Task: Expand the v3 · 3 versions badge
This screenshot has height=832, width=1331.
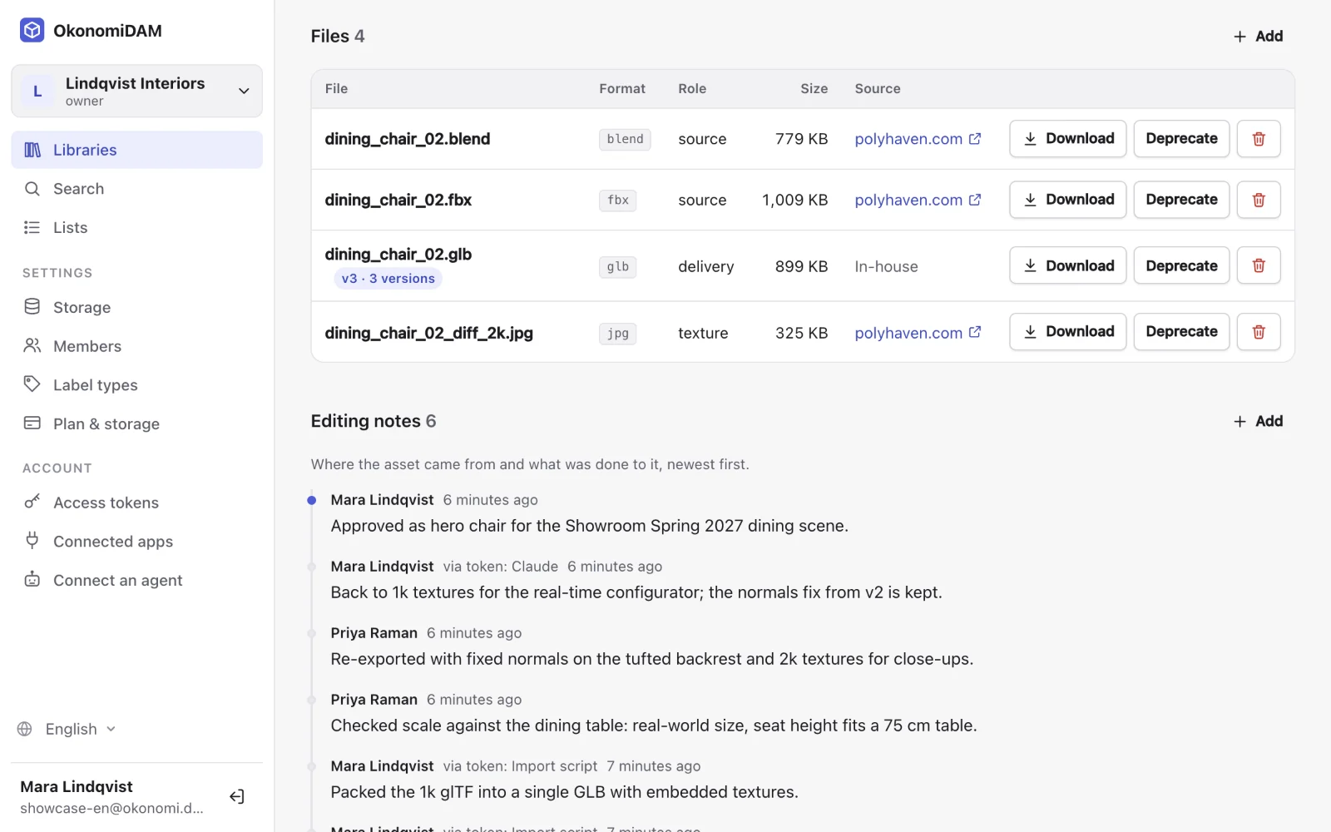Action: [388, 279]
